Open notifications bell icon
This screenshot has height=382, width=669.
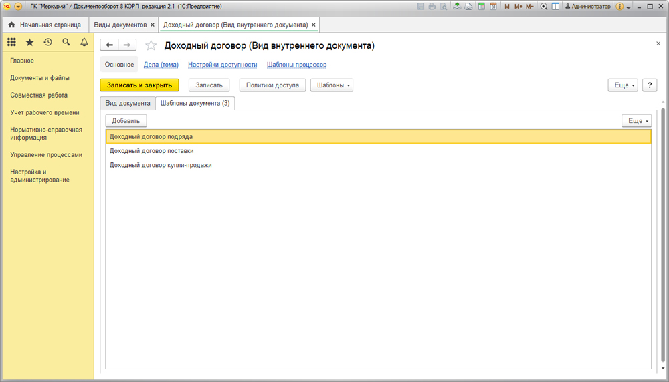coord(84,42)
